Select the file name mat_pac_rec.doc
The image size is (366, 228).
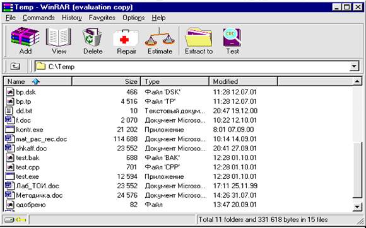42,139
